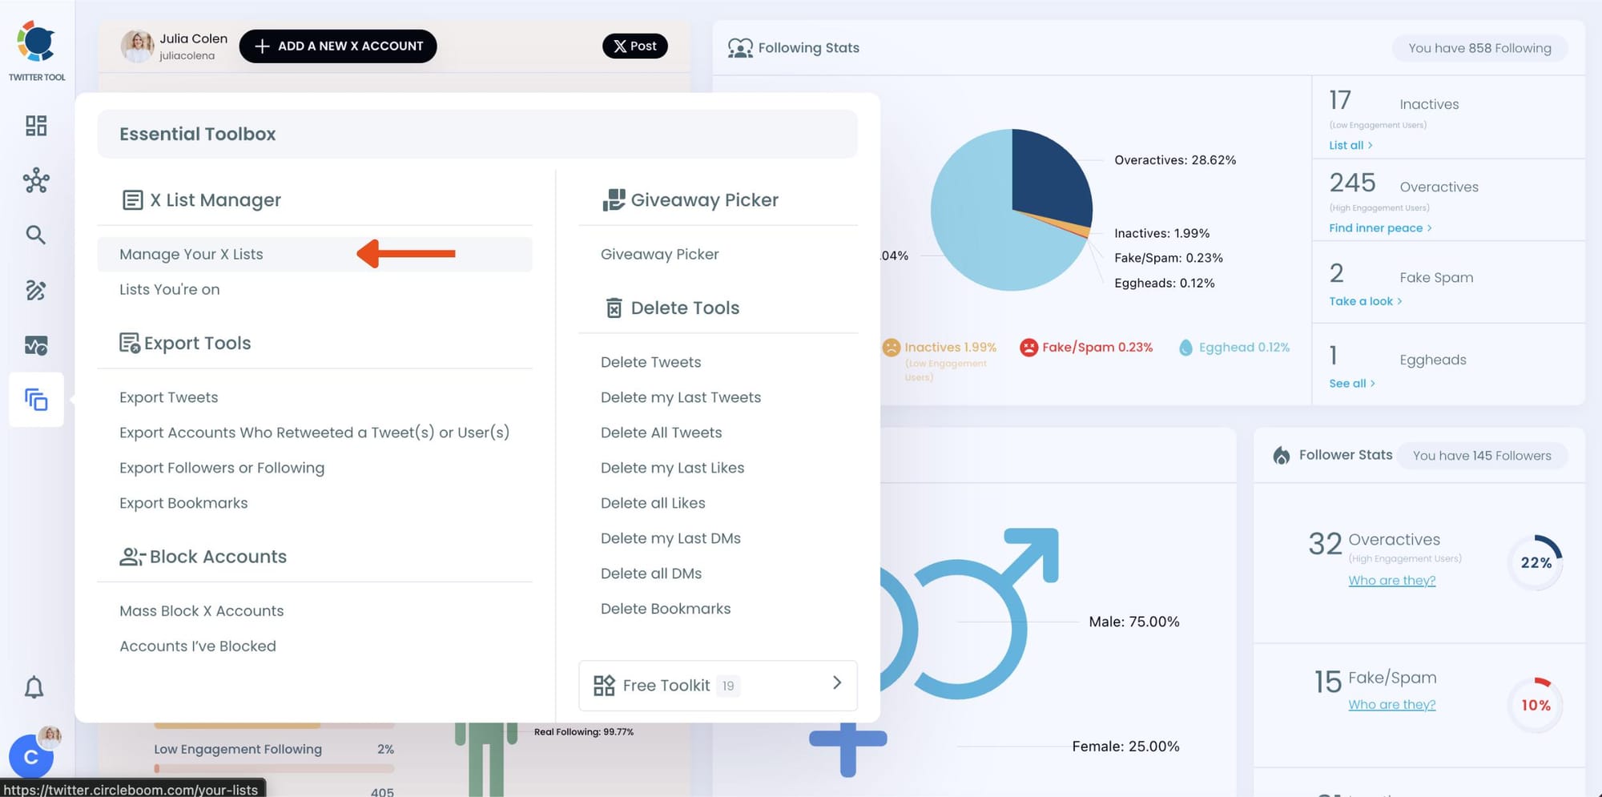Click the juliacolena username text

pos(187,56)
